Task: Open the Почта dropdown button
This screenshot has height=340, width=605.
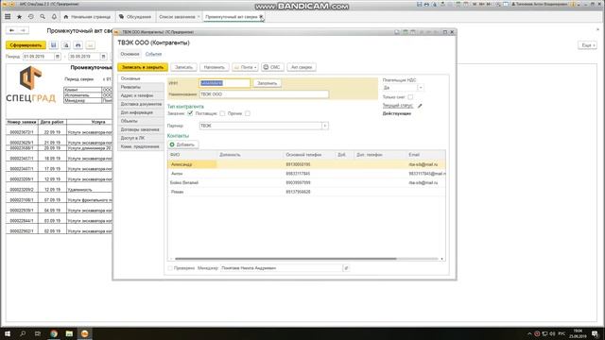Action: 245,67
